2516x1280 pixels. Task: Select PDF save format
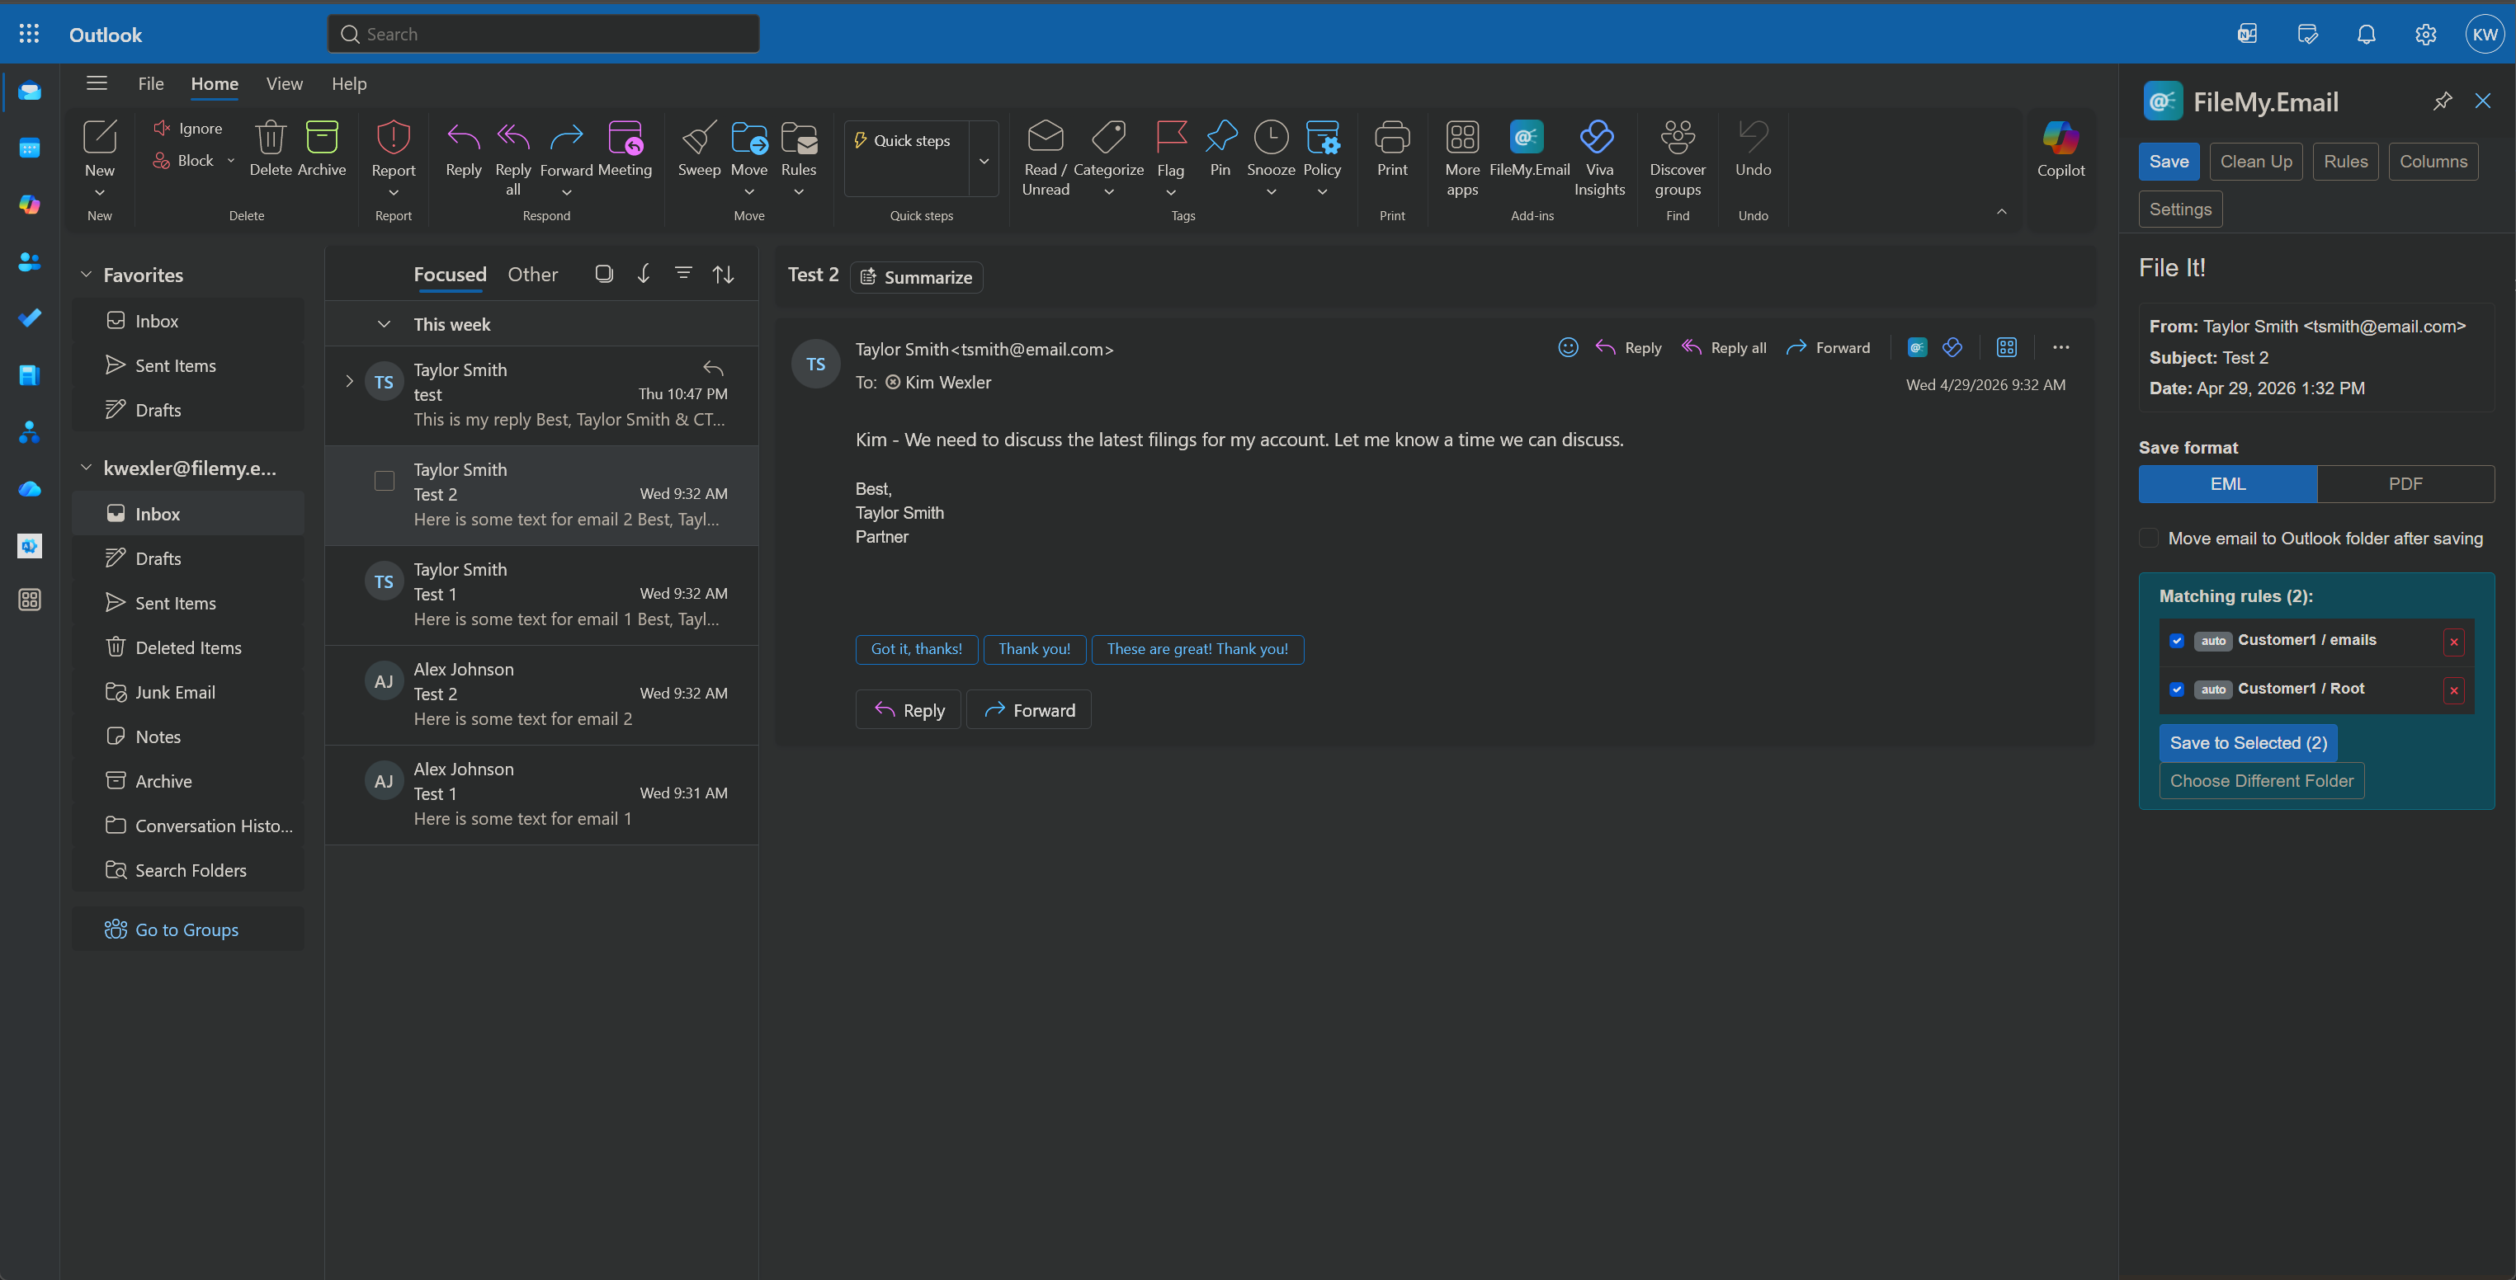pyautogui.click(x=2405, y=484)
